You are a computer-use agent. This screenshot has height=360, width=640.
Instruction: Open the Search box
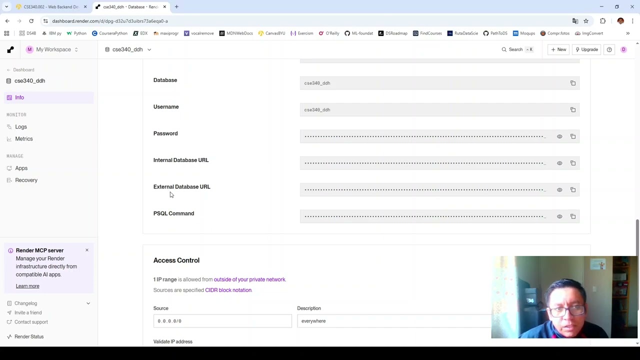517,49
